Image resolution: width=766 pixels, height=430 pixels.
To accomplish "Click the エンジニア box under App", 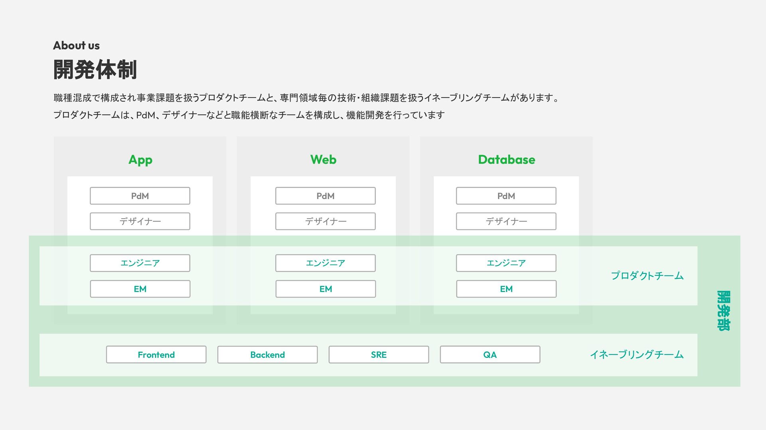I will pyautogui.click(x=140, y=263).
